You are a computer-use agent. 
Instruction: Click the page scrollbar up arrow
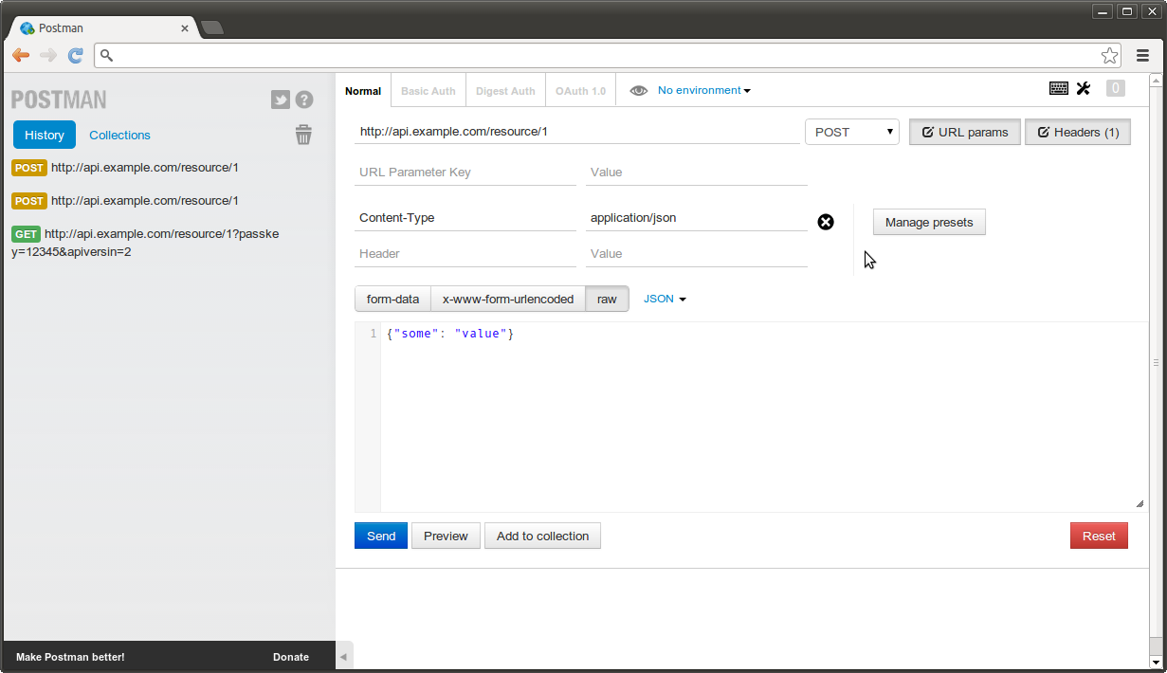[1156, 81]
